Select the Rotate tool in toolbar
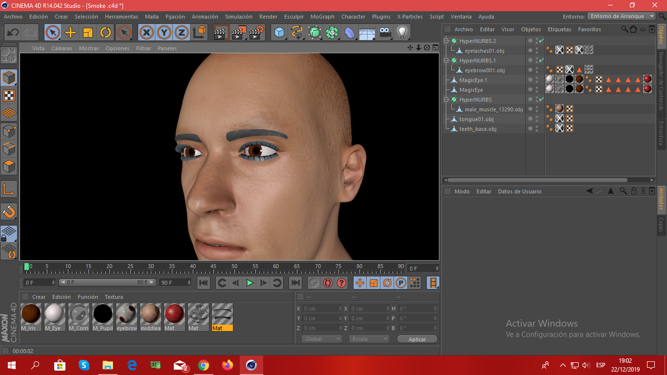This screenshot has height=375, width=667. [x=105, y=33]
